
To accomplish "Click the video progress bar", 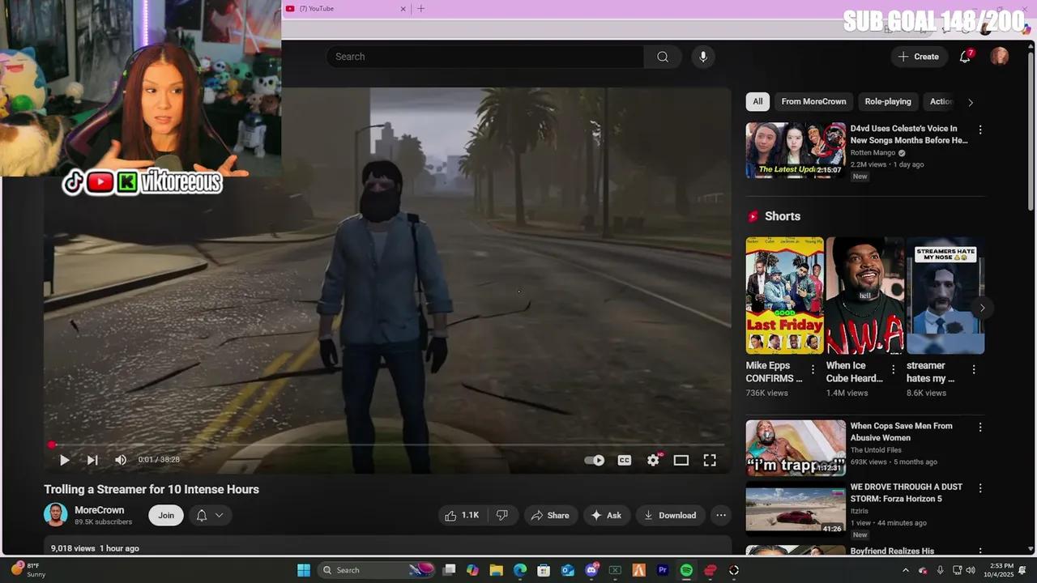I will point(387,445).
